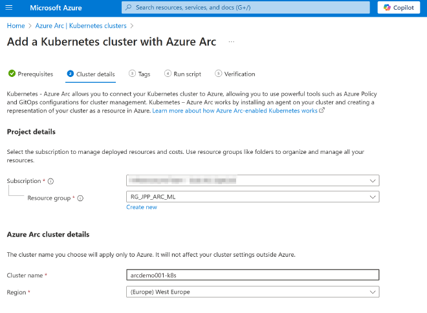Select the Cluster details tab
Viewport: 427px width, 313px height.
point(91,74)
